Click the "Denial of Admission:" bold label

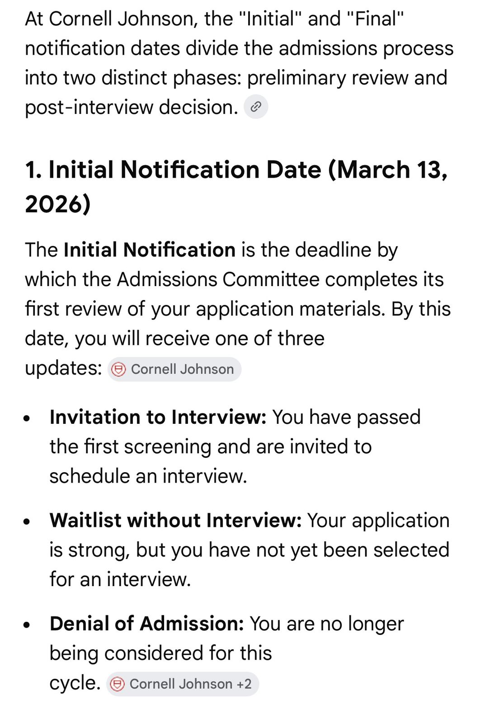147,624
